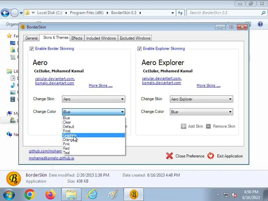Switch to the General tab
Image resolution: width=268 pixels, height=201 pixels.
(31, 38)
